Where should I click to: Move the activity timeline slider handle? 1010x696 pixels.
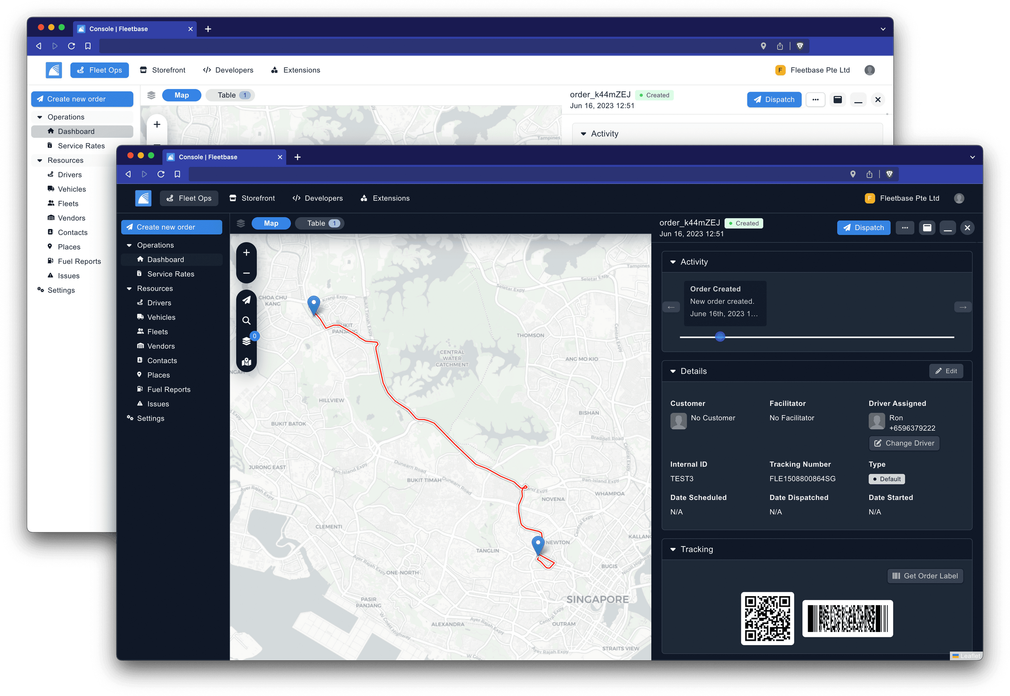[x=719, y=336]
